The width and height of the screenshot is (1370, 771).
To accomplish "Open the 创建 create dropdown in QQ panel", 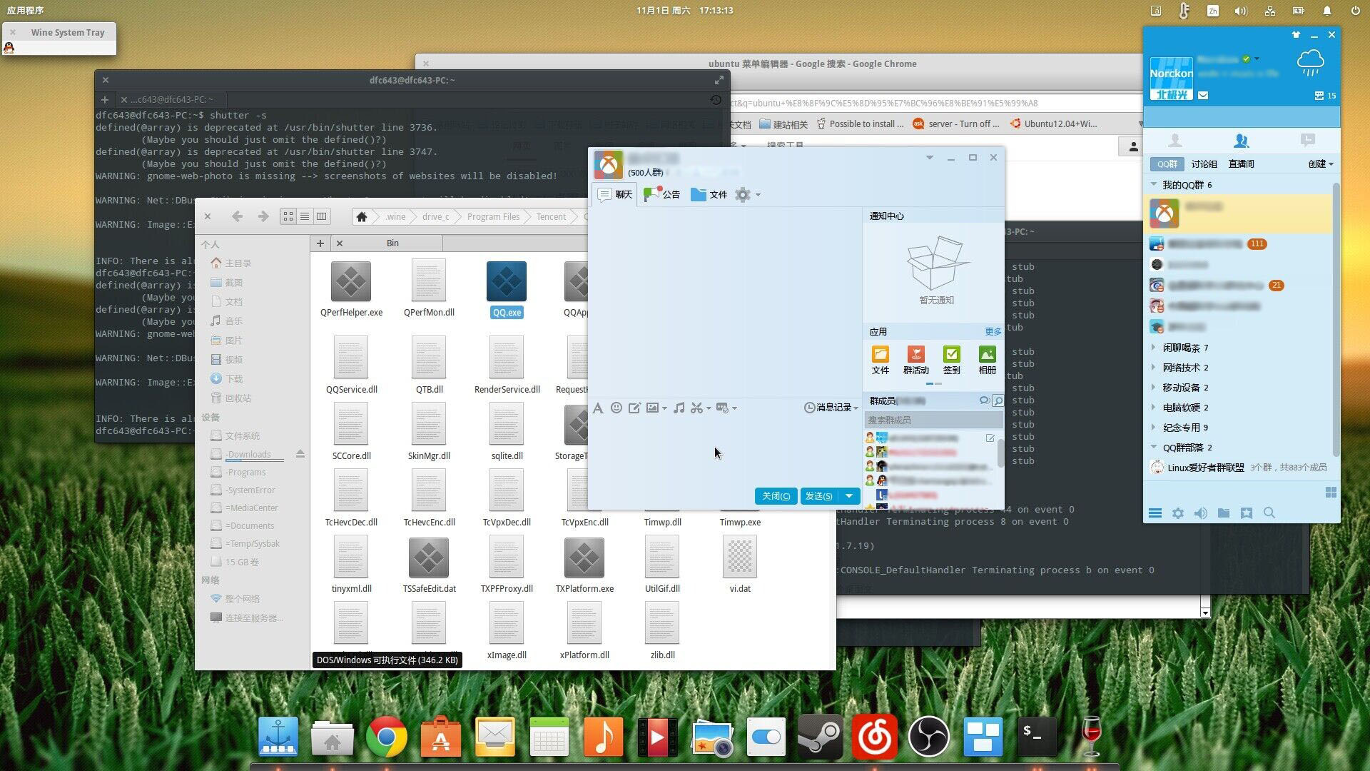I will coord(1321,164).
